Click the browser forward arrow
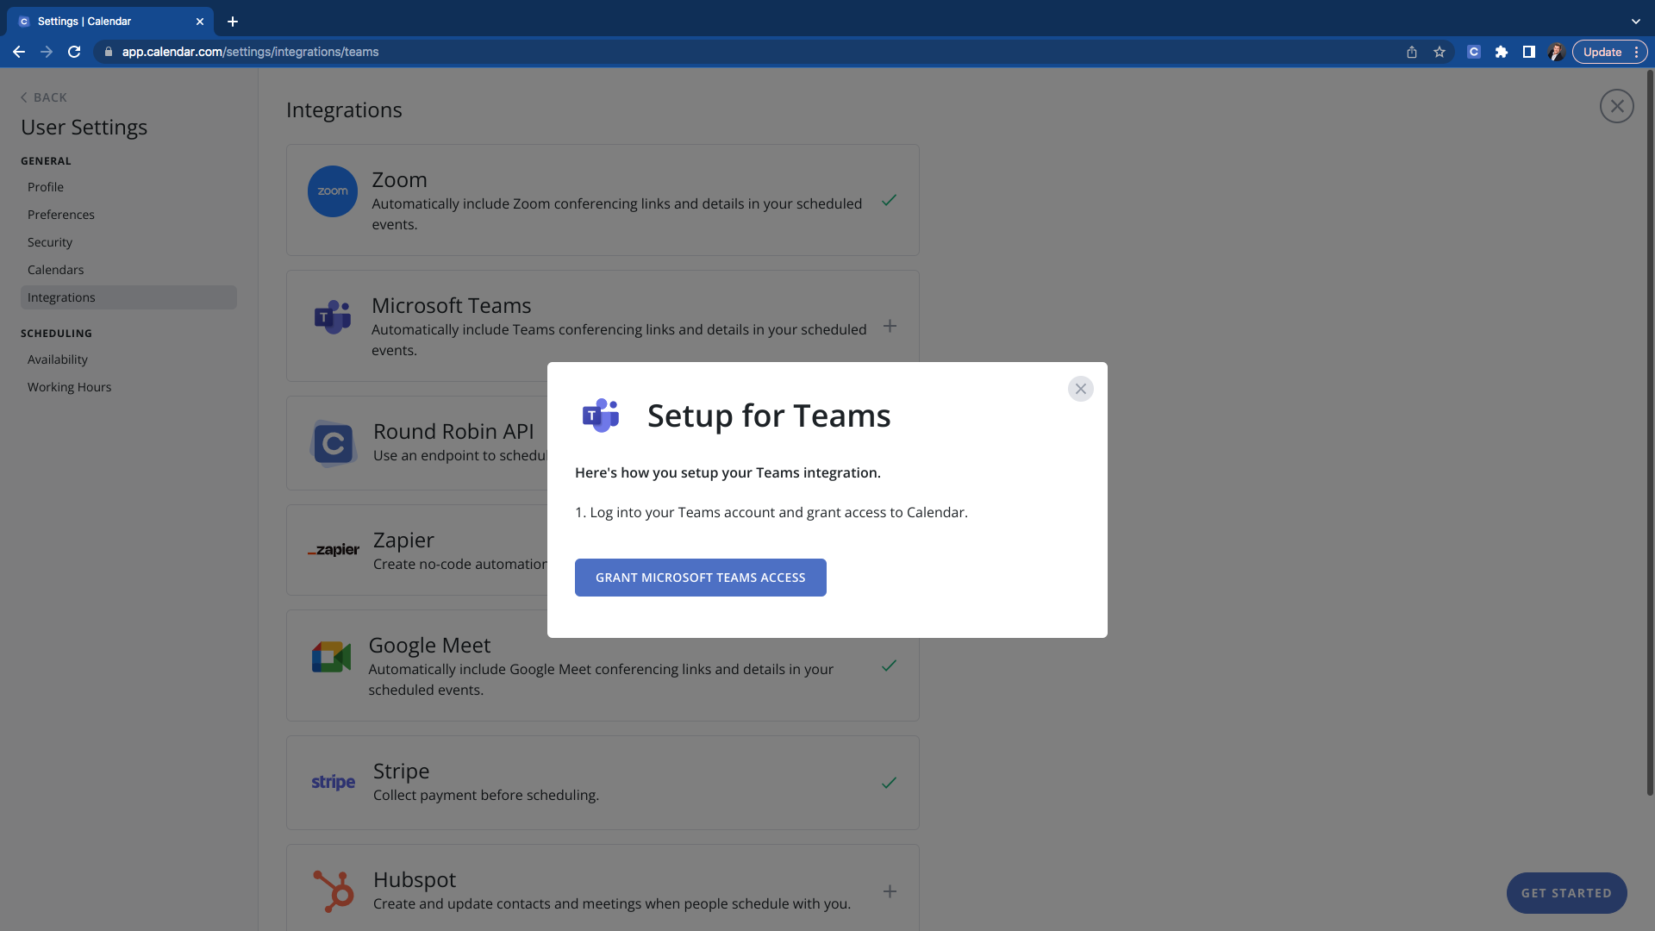The height and width of the screenshot is (931, 1655). point(47,52)
